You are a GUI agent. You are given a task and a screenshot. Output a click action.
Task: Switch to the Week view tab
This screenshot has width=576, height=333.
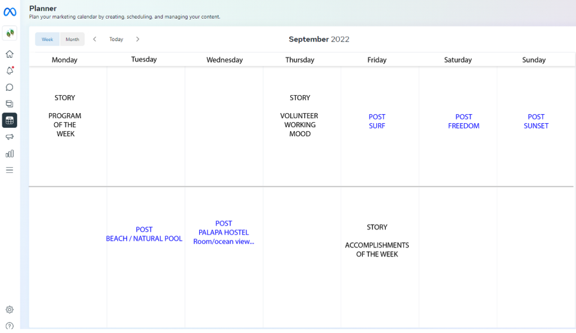(x=47, y=39)
